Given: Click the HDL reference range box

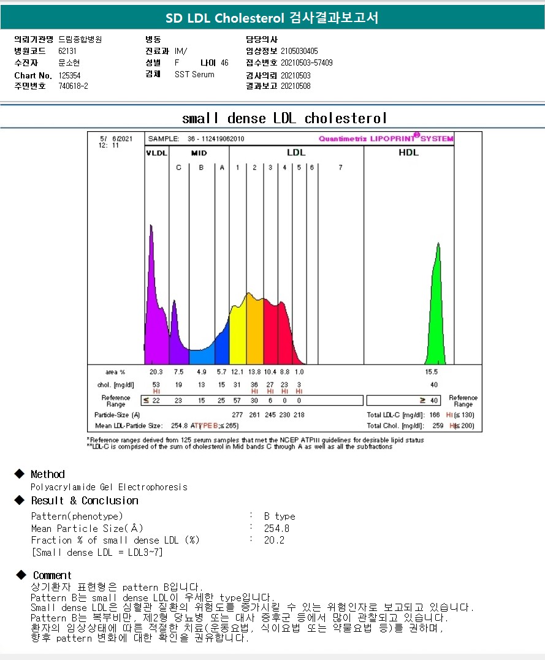Looking at the screenshot, I should pos(403,400).
